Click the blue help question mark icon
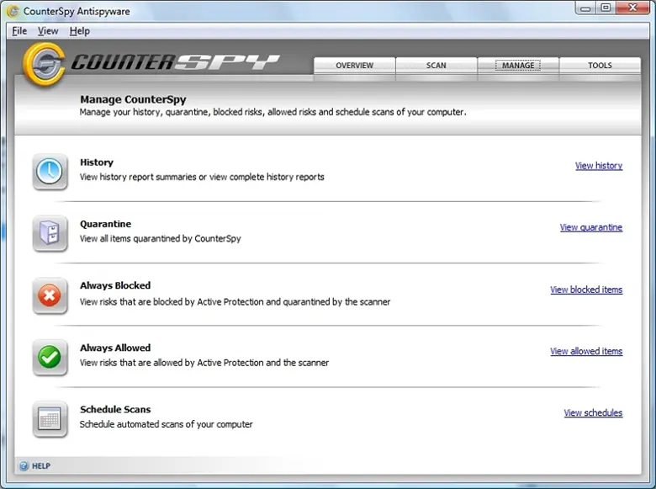The width and height of the screenshot is (656, 489). [x=24, y=465]
